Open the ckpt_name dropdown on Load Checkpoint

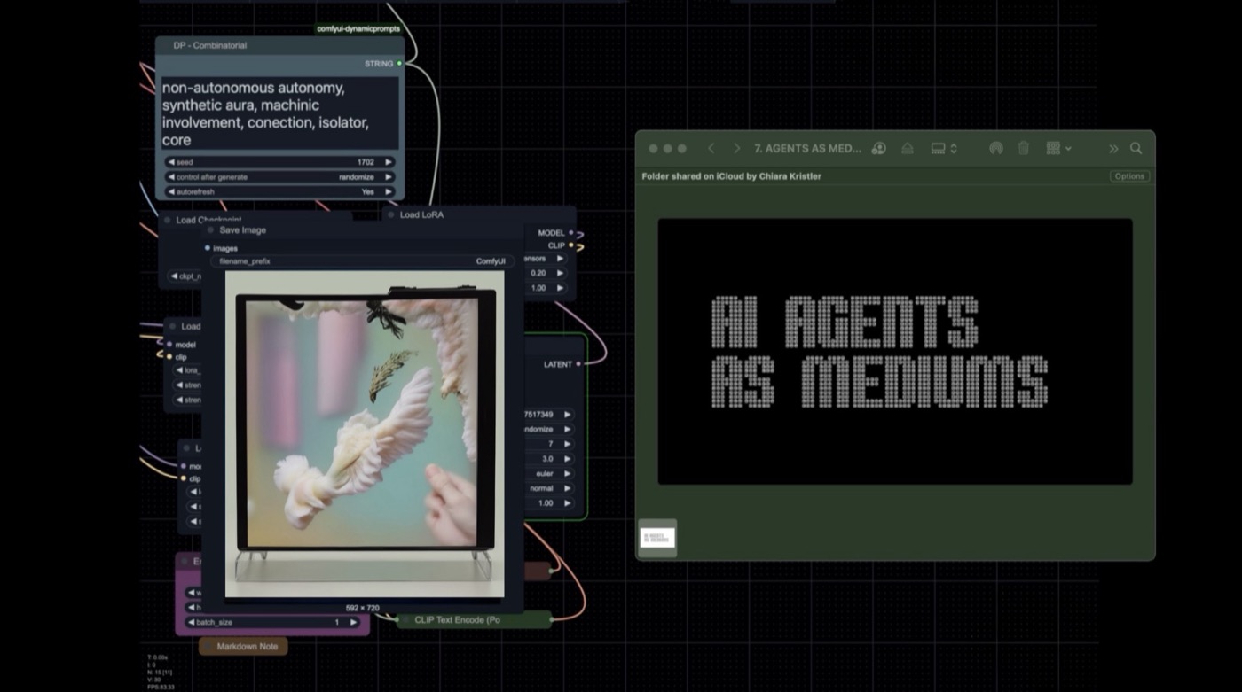click(x=185, y=276)
